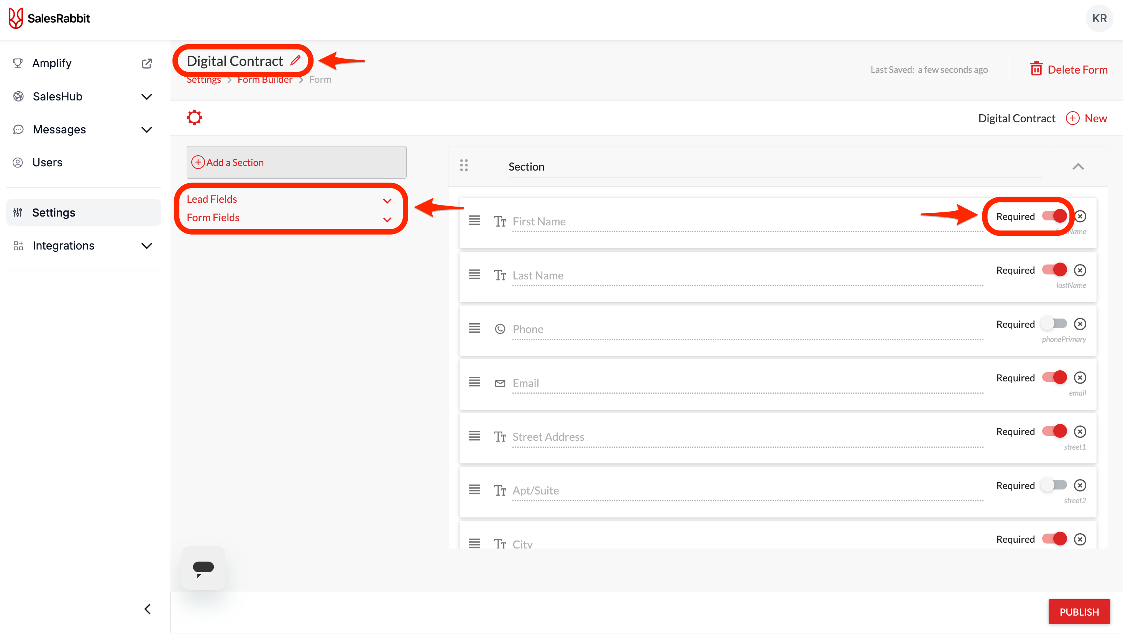Image resolution: width=1123 pixels, height=634 pixels.
Task: Open the Users menu item
Action: coord(47,162)
